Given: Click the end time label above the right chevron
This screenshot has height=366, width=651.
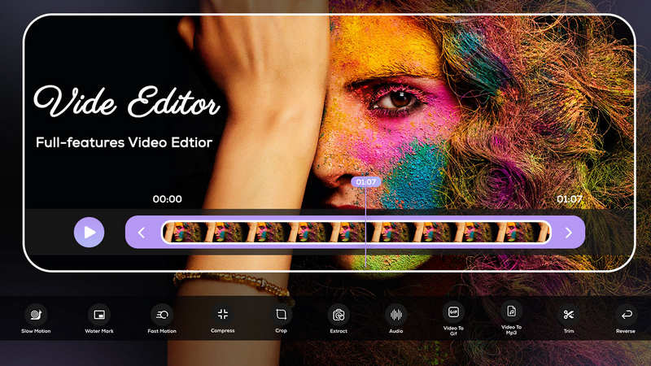Looking at the screenshot, I should 569,199.
